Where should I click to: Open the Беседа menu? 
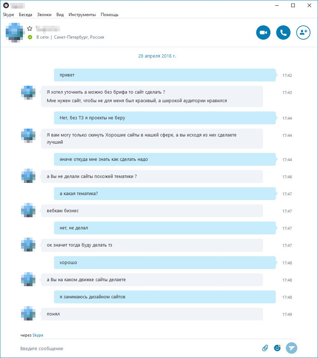(26, 15)
